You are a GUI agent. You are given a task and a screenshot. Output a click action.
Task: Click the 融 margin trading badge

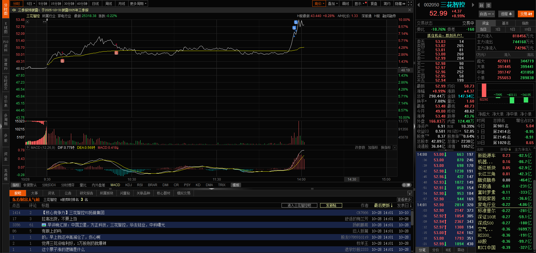pyautogui.click(x=482, y=5)
